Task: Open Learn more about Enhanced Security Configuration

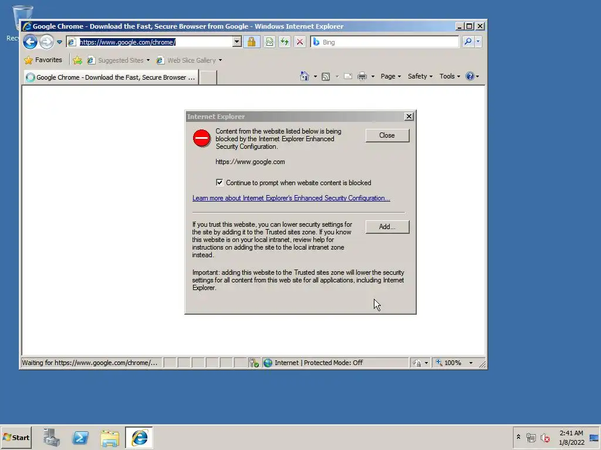Action: (x=291, y=198)
